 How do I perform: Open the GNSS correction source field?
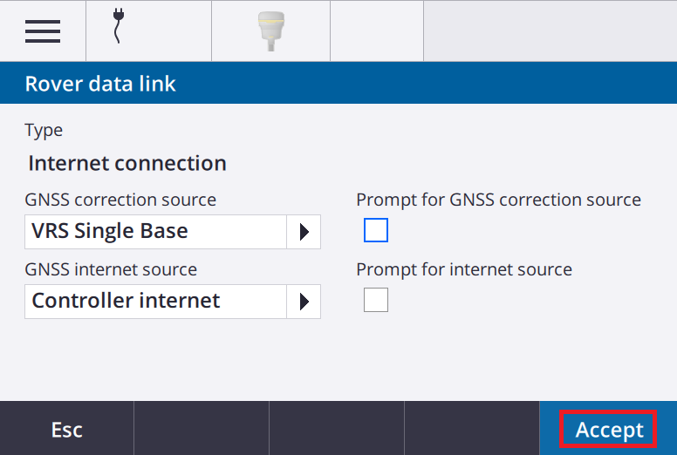173,232
